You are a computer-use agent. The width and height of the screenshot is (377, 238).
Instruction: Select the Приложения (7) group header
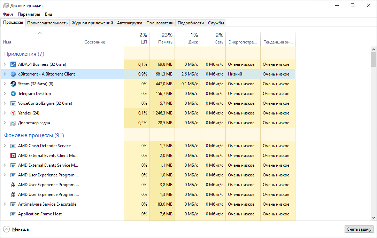click(24, 54)
